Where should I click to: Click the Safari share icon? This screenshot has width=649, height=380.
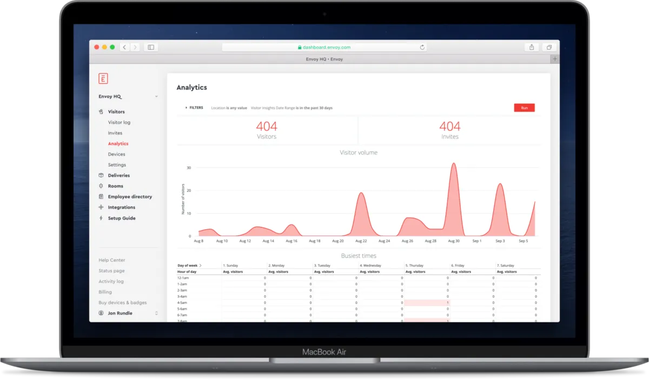(532, 47)
